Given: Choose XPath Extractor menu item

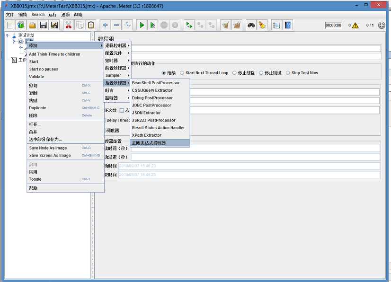Looking at the screenshot, I should [160, 135].
